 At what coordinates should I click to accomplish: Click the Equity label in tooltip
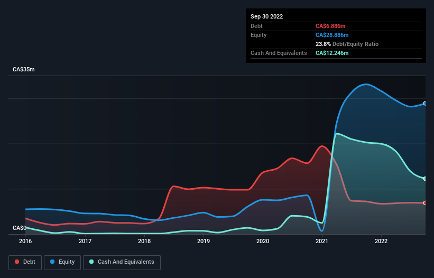(x=258, y=35)
